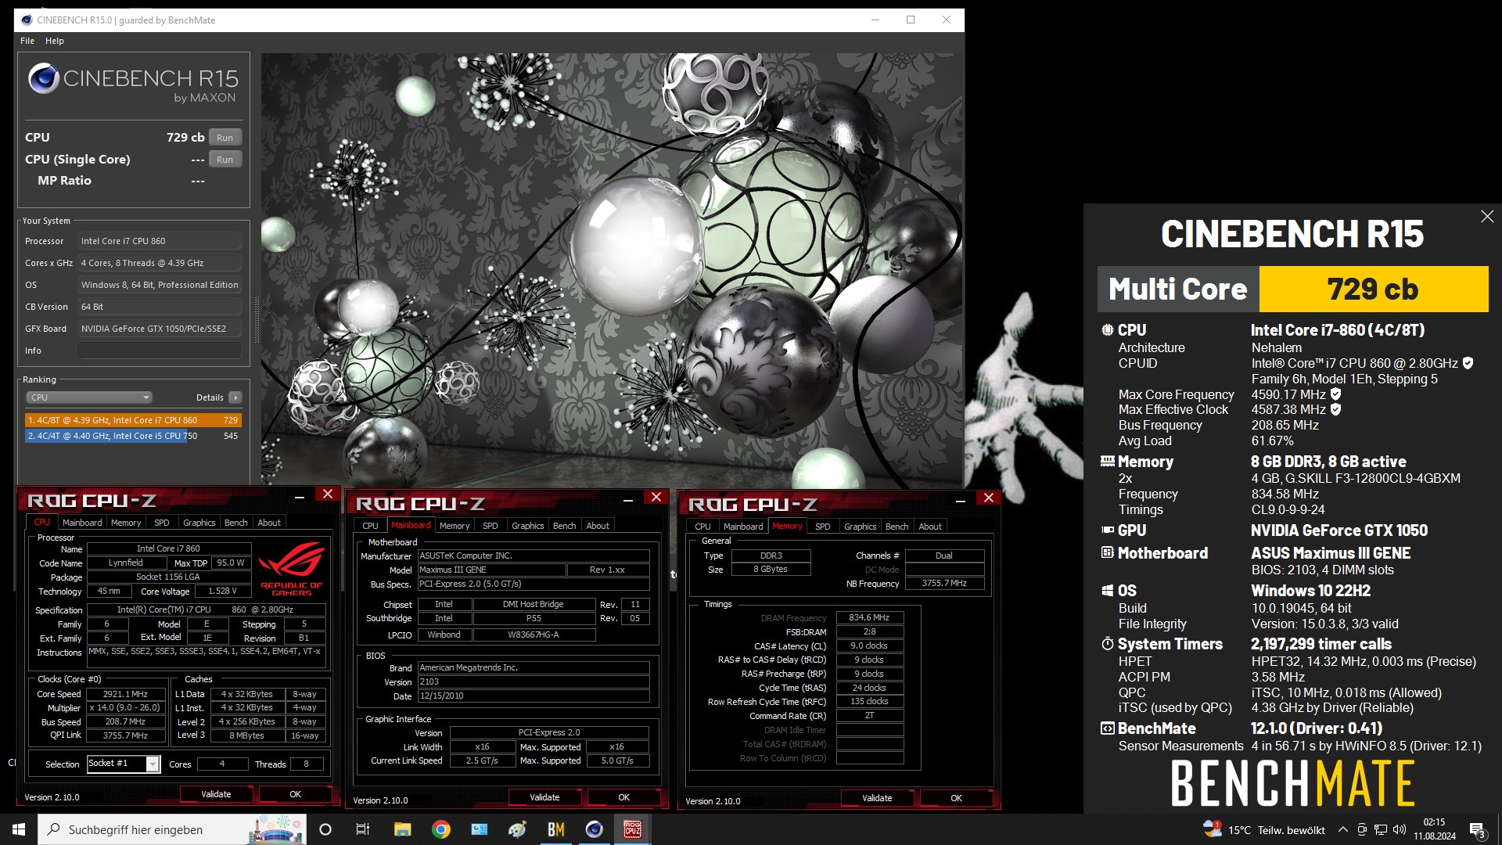Toggle ranking Details arrow button

coord(235,397)
